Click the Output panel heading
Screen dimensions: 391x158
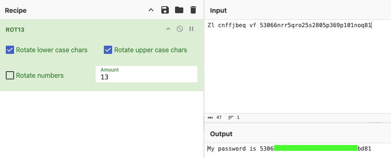click(221, 134)
